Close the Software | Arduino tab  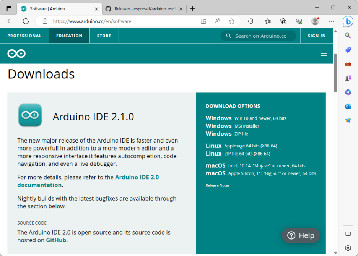point(96,9)
